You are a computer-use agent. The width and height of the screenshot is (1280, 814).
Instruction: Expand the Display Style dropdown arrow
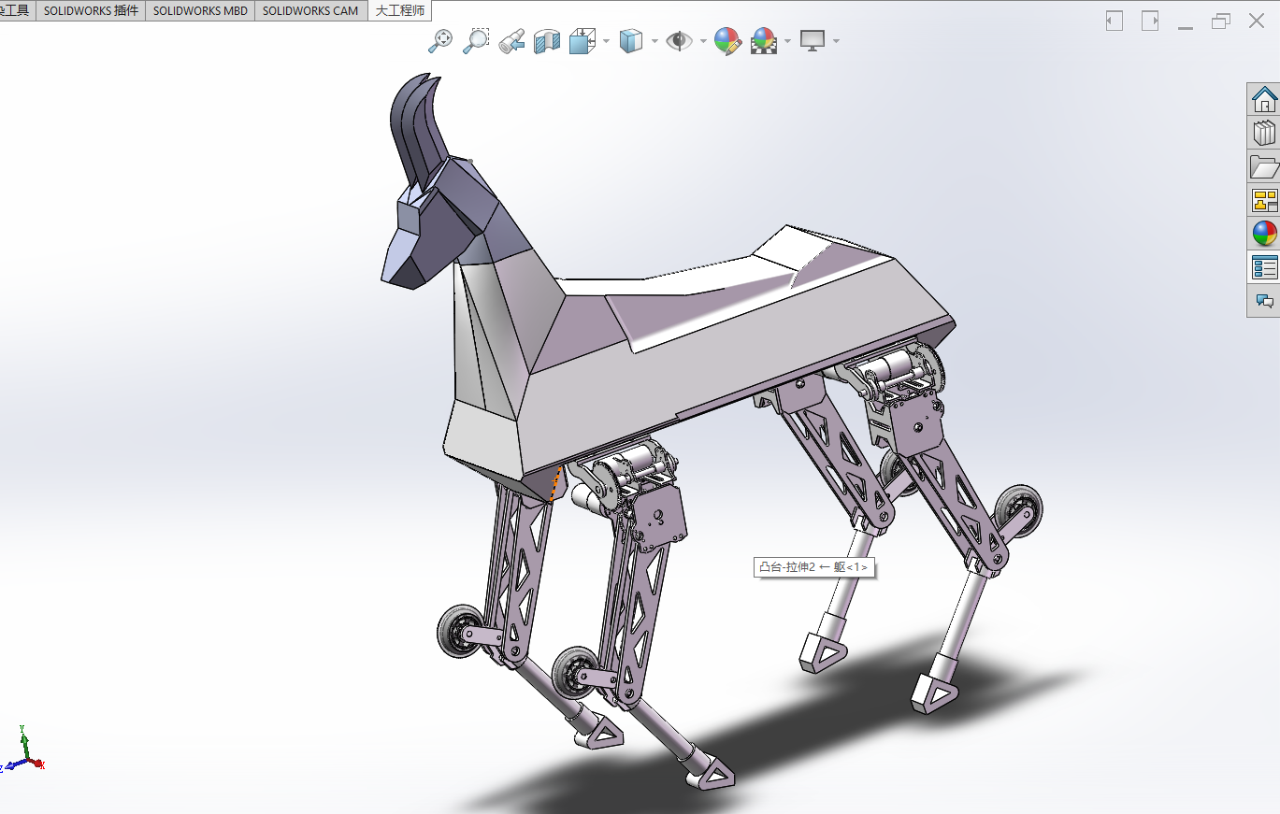pyautogui.click(x=654, y=41)
